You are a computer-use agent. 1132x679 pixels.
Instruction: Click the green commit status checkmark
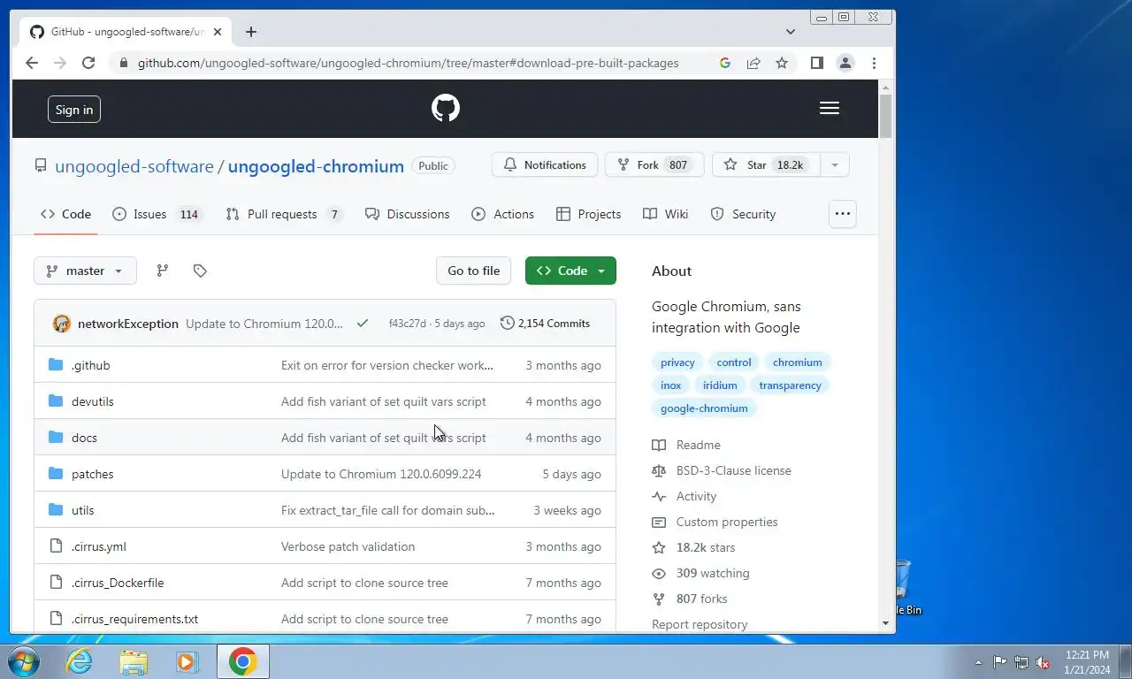362,324
